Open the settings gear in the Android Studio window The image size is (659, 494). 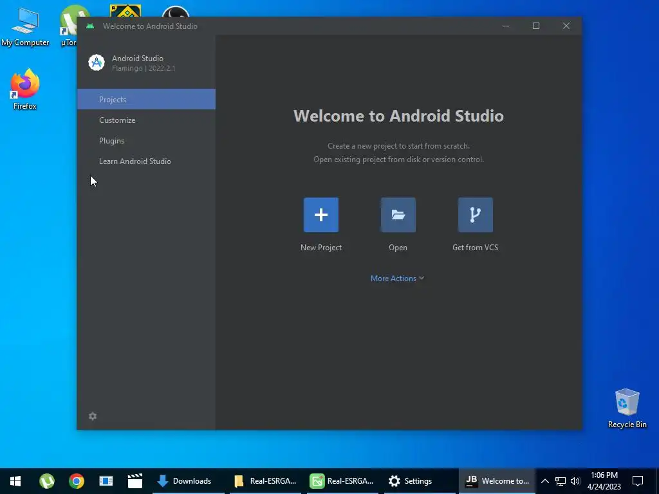coord(93,416)
